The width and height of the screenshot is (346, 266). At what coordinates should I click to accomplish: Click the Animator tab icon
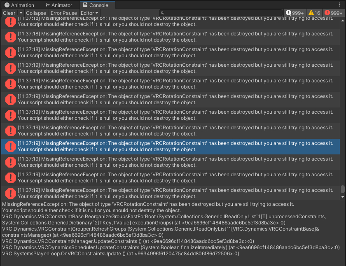[47, 5]
